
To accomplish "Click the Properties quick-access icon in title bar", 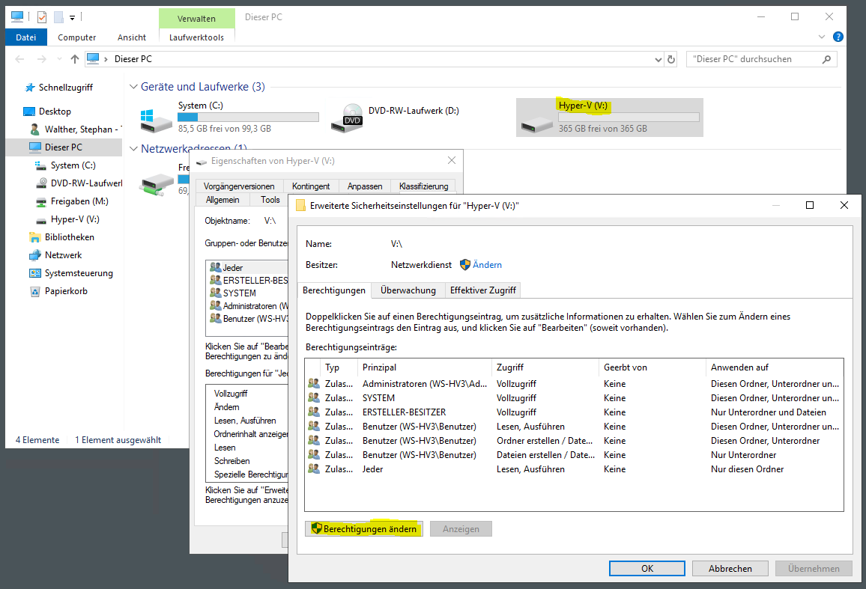I will click(x=42, y=17).
